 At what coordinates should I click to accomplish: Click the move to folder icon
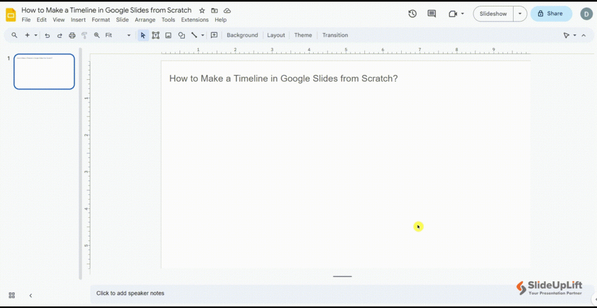coord(215,10)
